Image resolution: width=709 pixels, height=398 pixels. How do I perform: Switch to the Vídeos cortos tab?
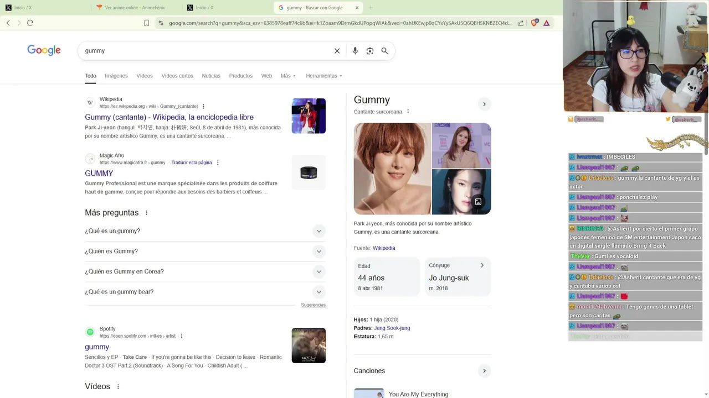point(177,76)
